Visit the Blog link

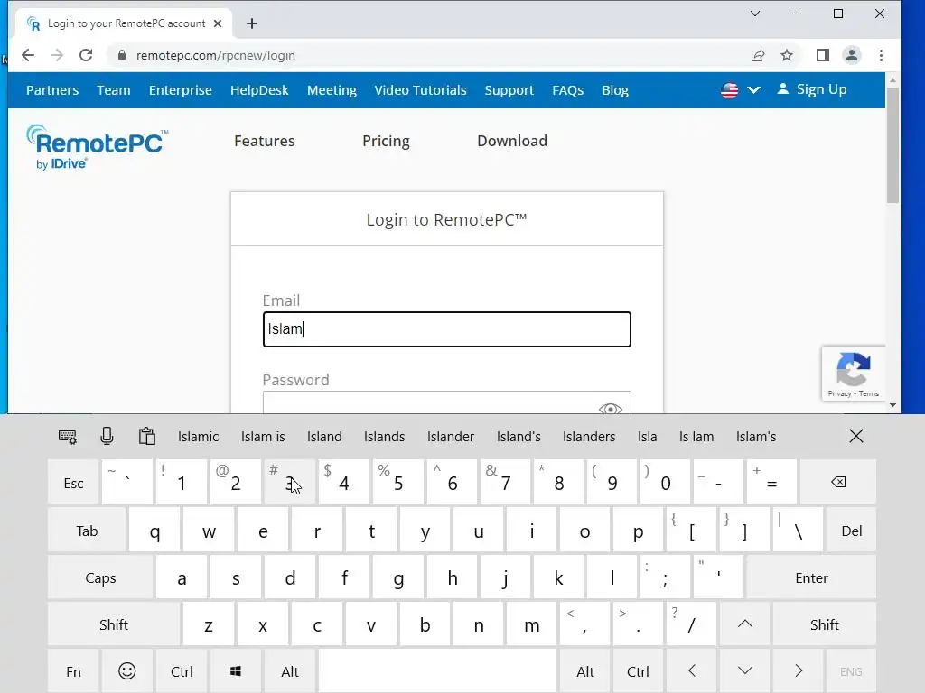click(614, 90)
